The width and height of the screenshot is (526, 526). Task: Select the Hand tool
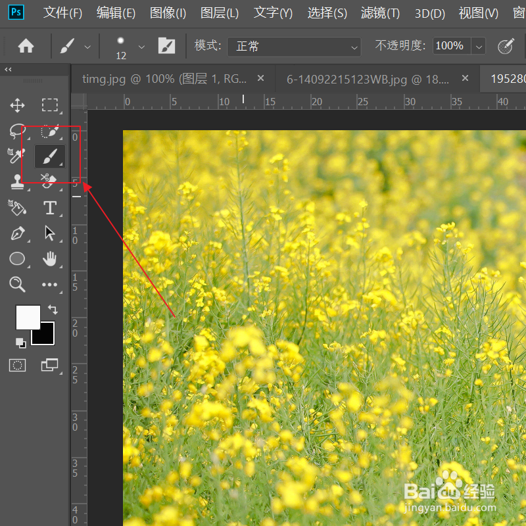click(x=50, y=258)
